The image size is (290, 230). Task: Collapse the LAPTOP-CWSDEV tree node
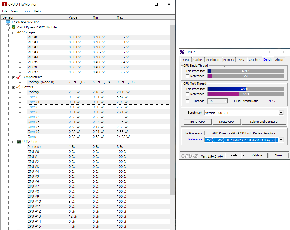(3, 23)
